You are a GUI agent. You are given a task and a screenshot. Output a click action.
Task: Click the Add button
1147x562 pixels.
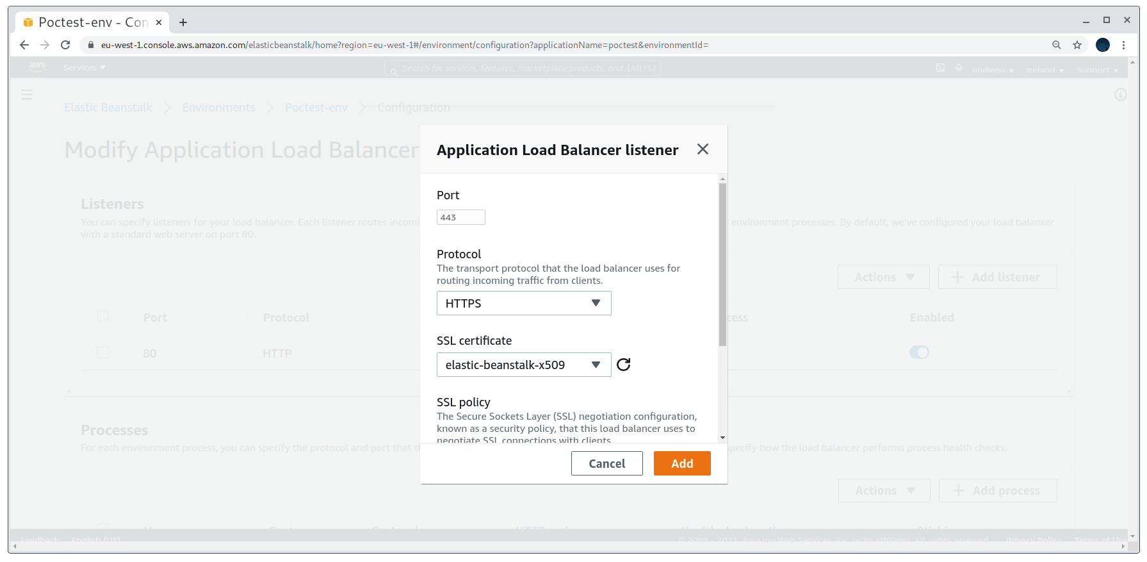[682, 463]
